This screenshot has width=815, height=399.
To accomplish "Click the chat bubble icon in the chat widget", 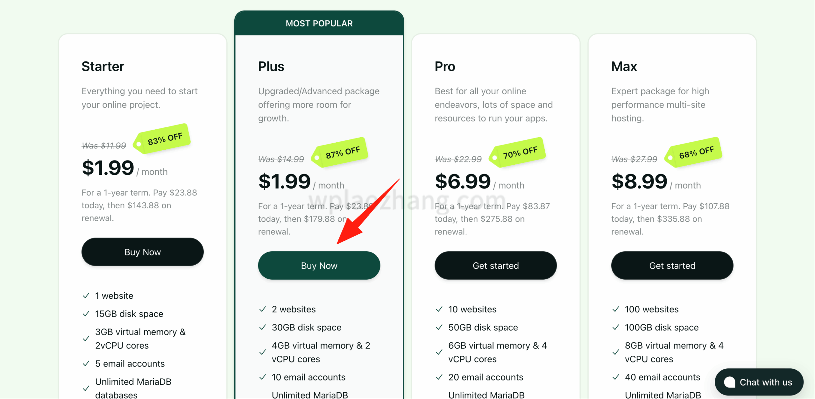I will click(729, 382).
